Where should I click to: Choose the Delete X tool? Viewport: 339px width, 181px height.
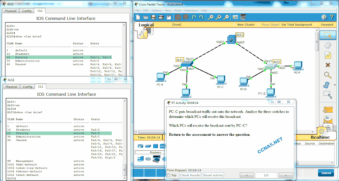(328, 65)
